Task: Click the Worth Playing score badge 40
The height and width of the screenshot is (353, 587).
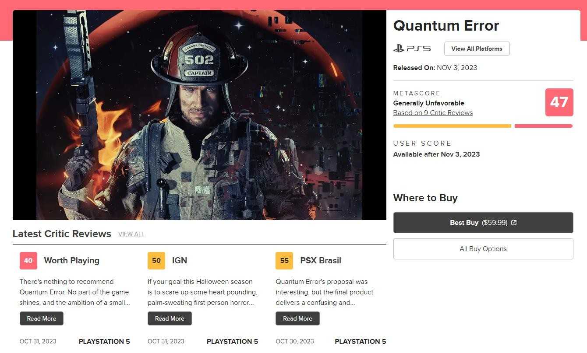Action: click(x=28, y=261)
